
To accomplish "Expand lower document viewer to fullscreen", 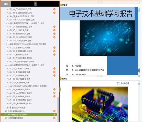I will 139,76.
